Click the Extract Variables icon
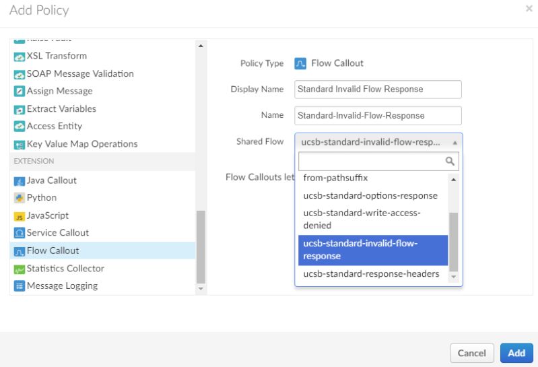The image size is (538, 367). click(18, 109)
